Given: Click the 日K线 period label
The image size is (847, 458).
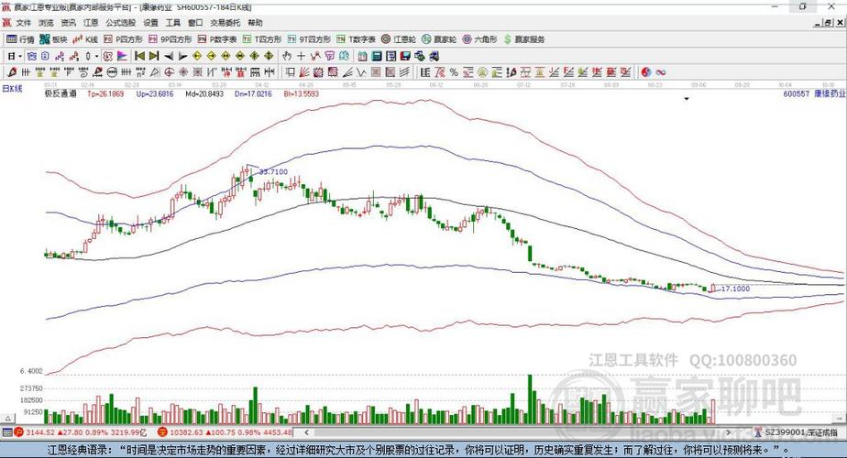Looking at the screenshot, I should [13, 89].
